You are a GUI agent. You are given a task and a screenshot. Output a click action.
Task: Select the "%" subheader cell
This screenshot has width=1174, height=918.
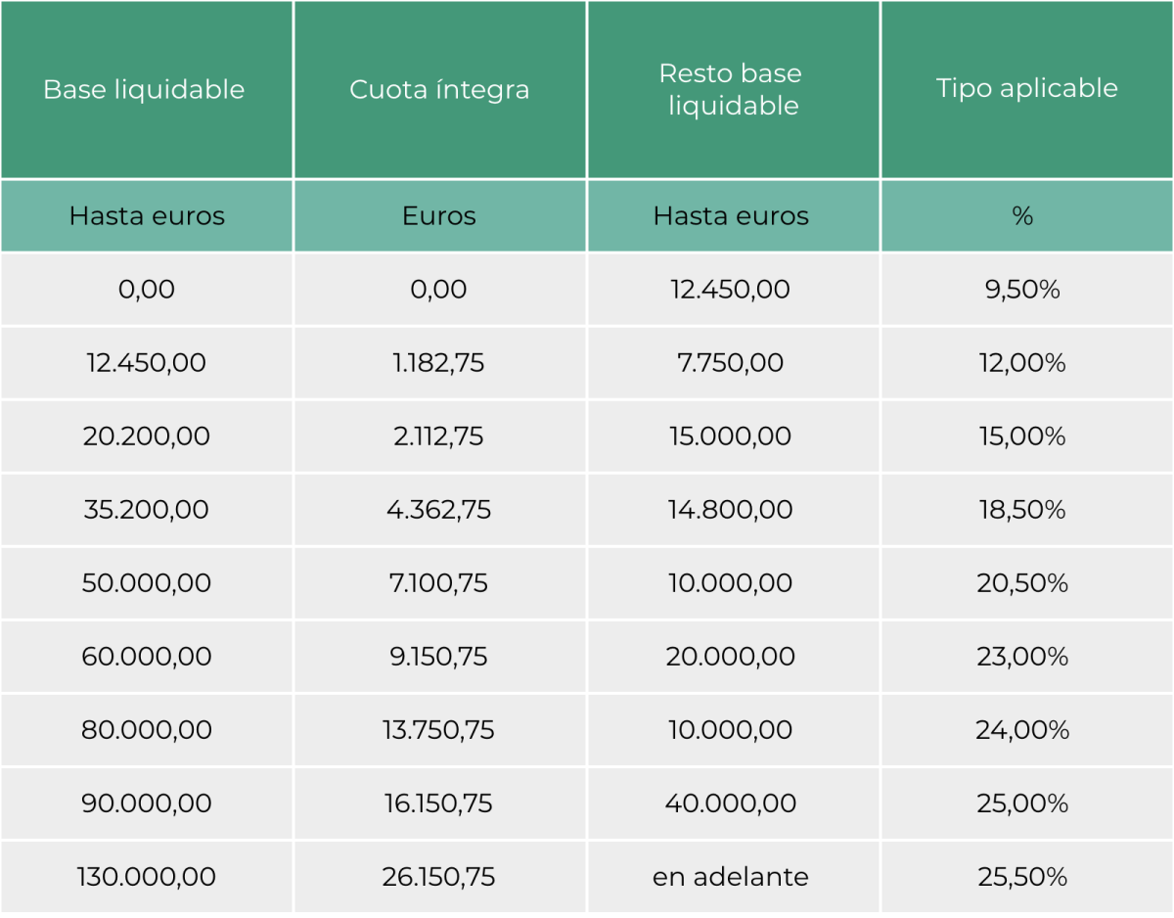1022,216
